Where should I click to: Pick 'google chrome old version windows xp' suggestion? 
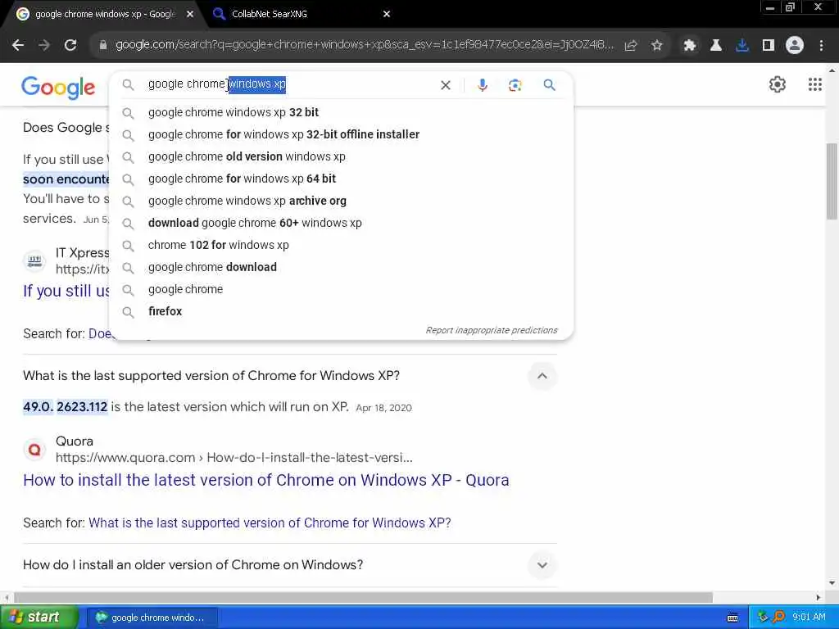coord(342,156)
